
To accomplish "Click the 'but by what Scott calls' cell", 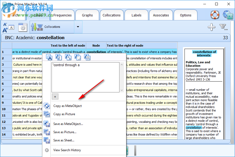I will tap(27, 90).
